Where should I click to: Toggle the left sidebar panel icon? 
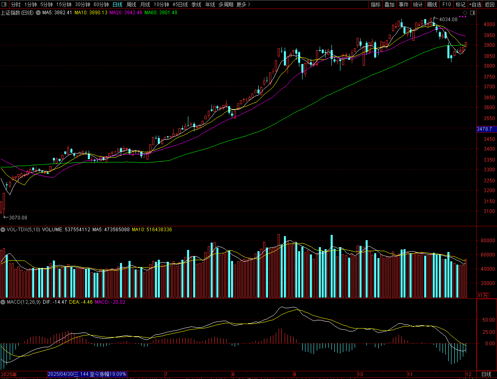pyautogui.click(x=4, y=4)
